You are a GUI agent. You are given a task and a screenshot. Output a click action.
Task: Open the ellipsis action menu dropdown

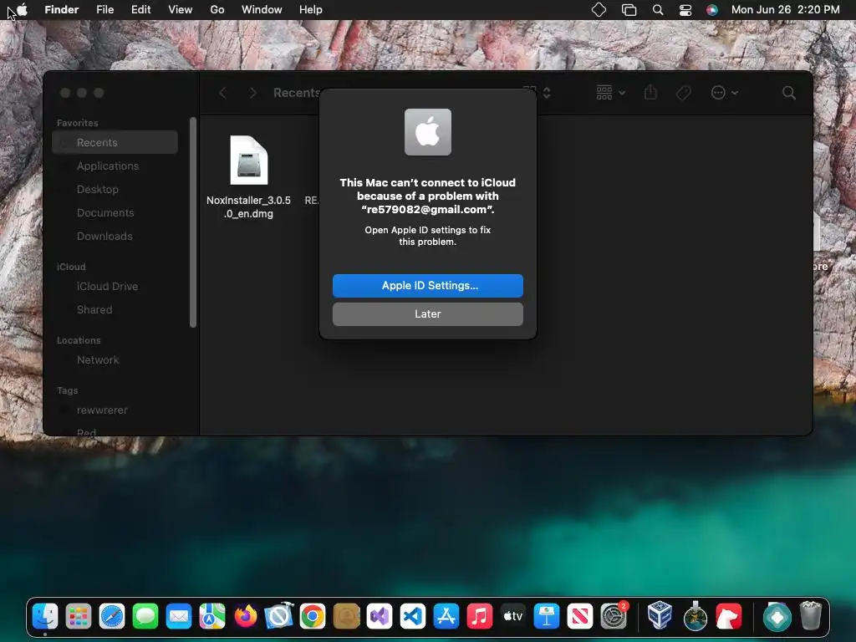click(725, 93)
